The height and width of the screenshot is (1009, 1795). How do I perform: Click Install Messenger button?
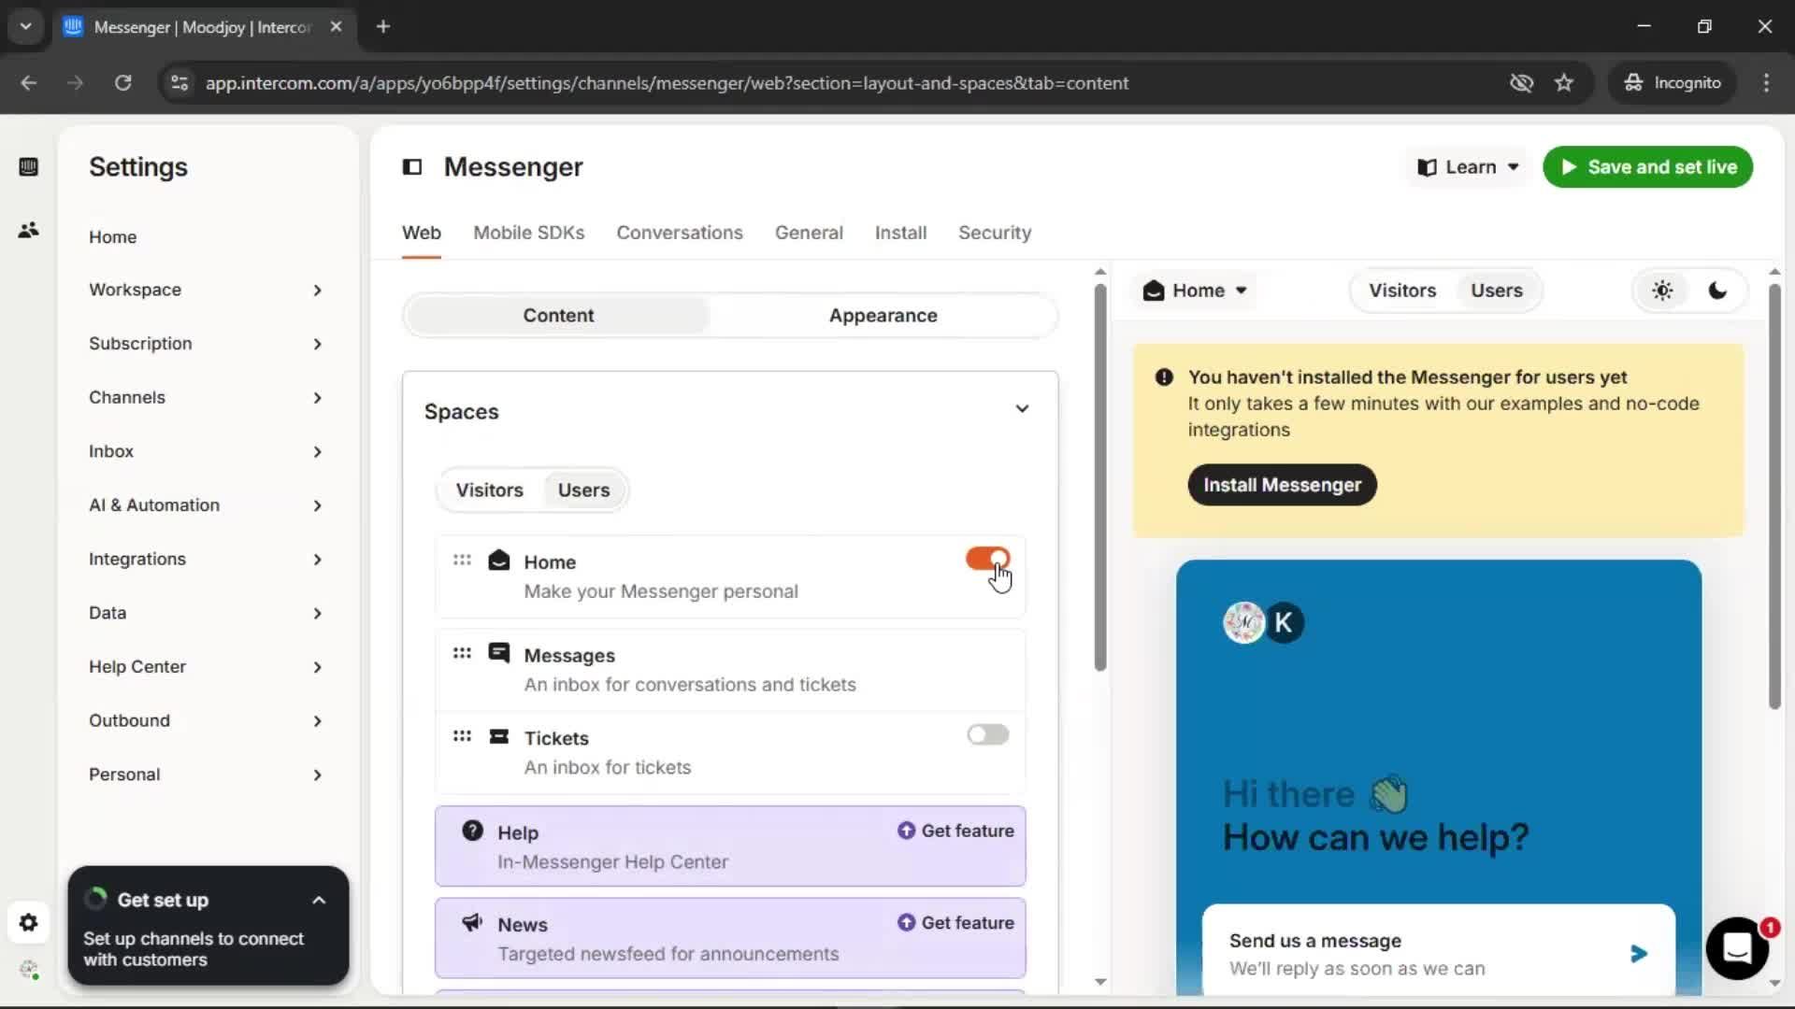coord(1282,485)
